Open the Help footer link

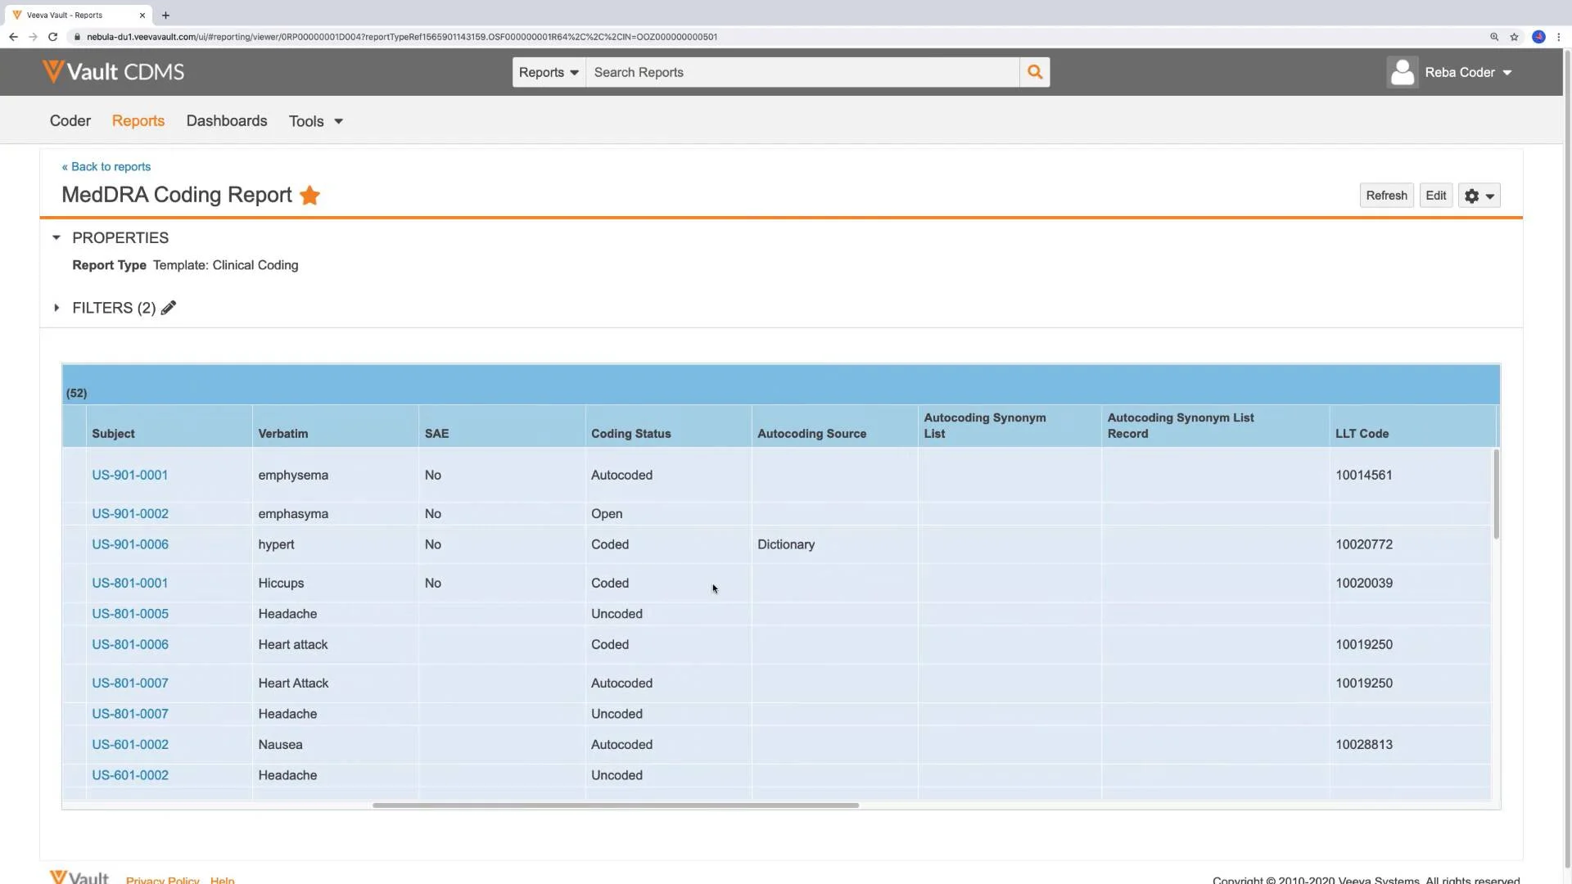click(x=222, y=880)
